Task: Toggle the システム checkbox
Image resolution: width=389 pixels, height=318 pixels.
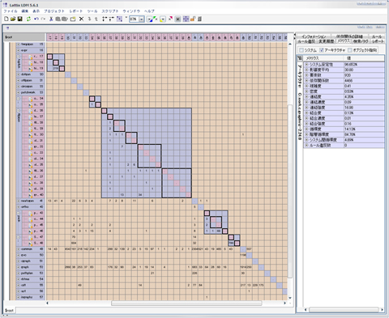Action: [301, 50]
